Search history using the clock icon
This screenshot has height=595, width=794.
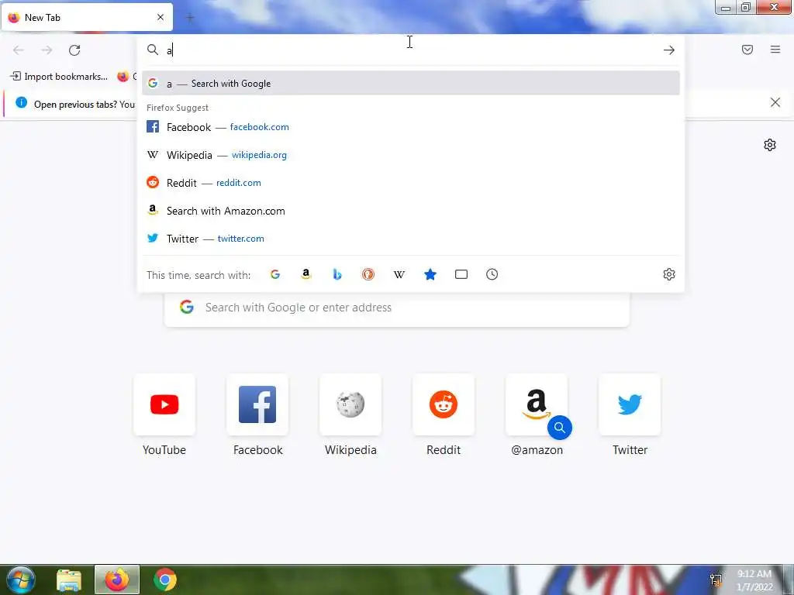coord(492,274)
